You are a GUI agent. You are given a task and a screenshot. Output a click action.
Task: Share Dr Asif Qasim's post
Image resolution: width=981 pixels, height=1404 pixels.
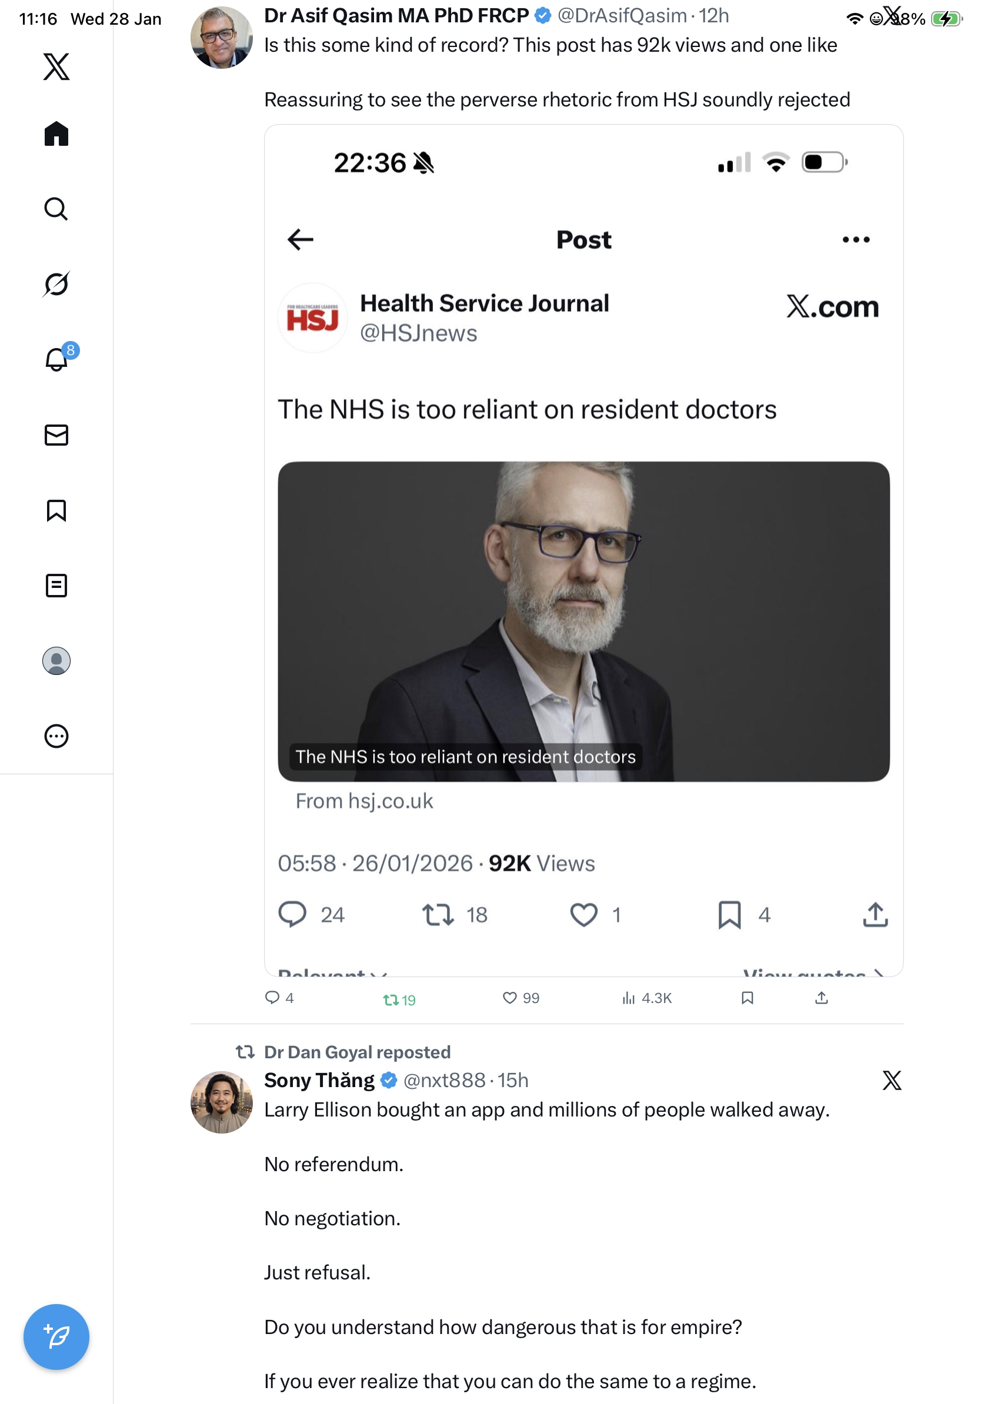point(822,998)
